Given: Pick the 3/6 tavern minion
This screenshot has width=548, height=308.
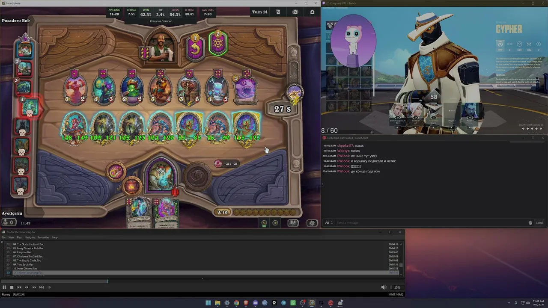Looking at the screenshot, I should point(189,89).
